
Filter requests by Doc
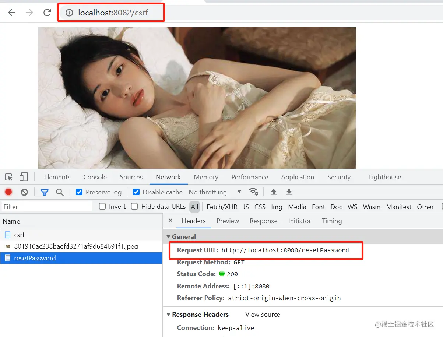click(336, 207)
